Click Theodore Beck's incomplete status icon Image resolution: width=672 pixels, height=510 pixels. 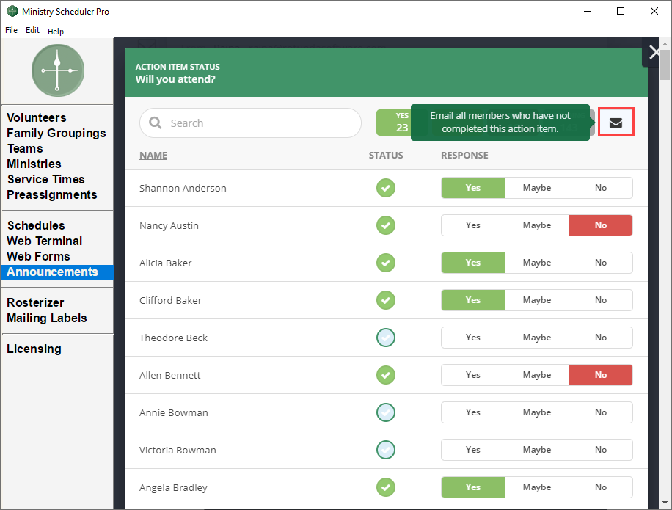coord(386,338)
